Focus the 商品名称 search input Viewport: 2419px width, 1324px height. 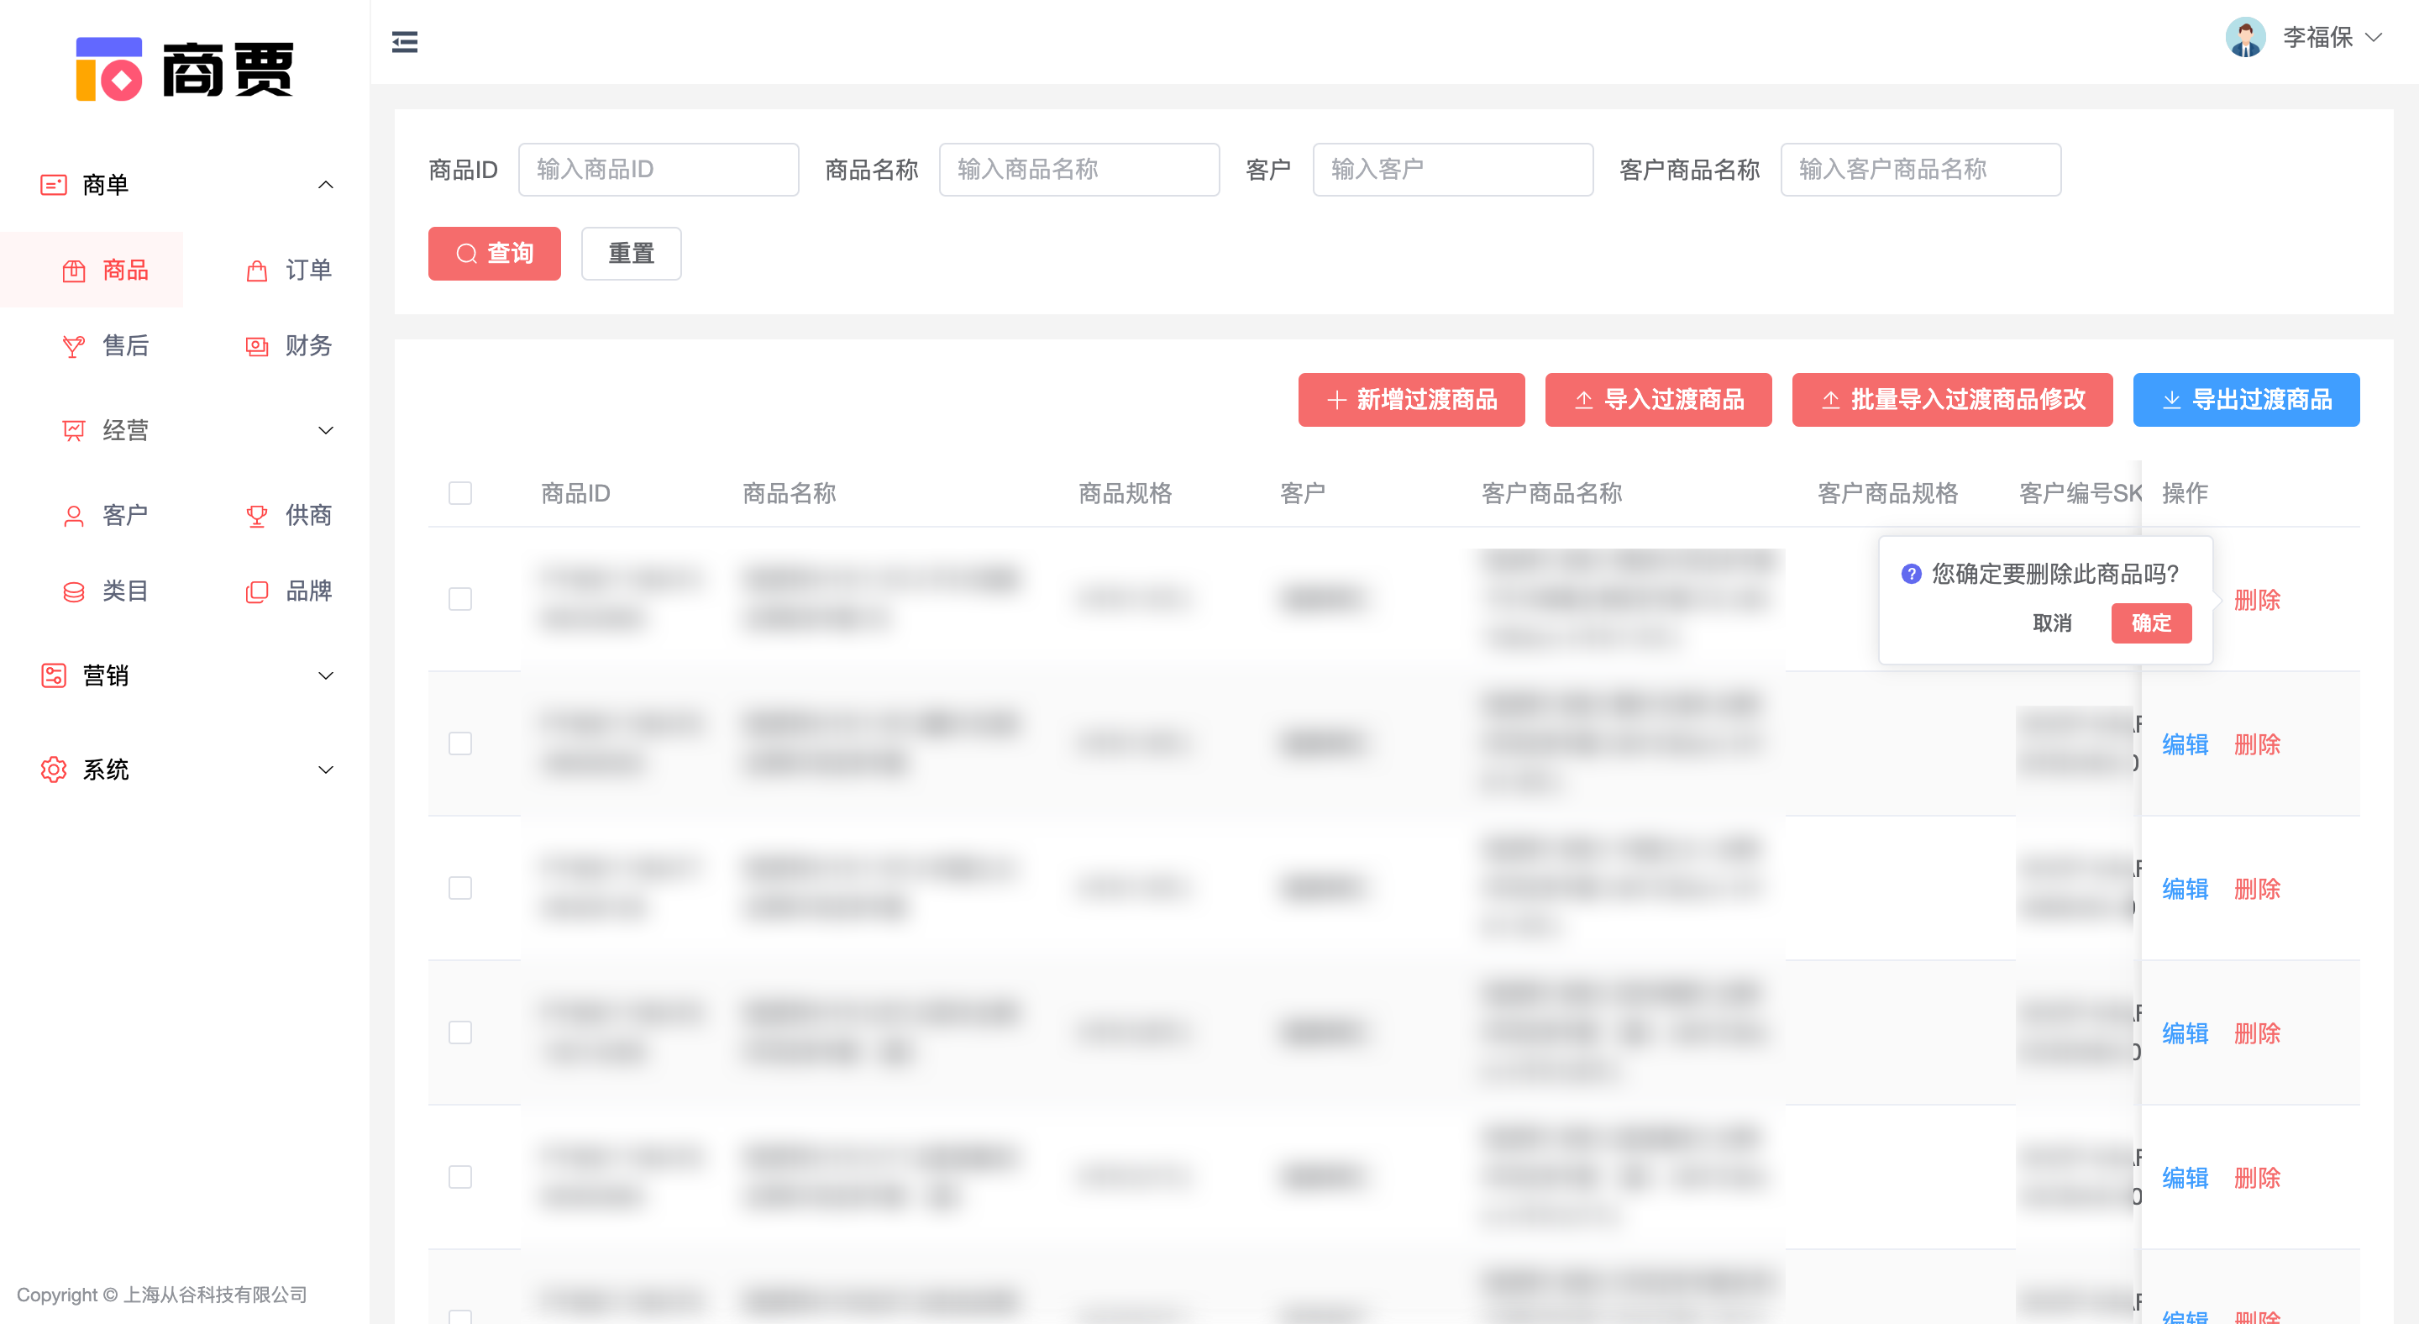click(x=1078, y=169)
